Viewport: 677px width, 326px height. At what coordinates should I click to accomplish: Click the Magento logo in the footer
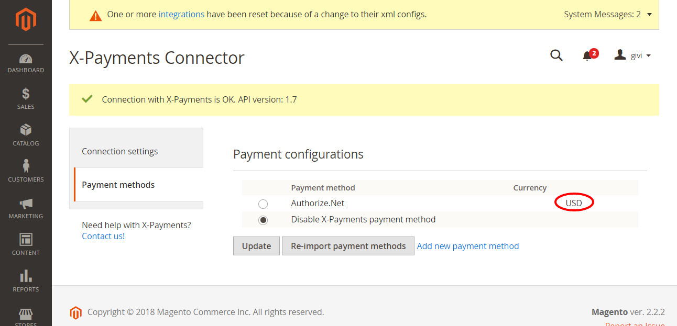(76, 312)
